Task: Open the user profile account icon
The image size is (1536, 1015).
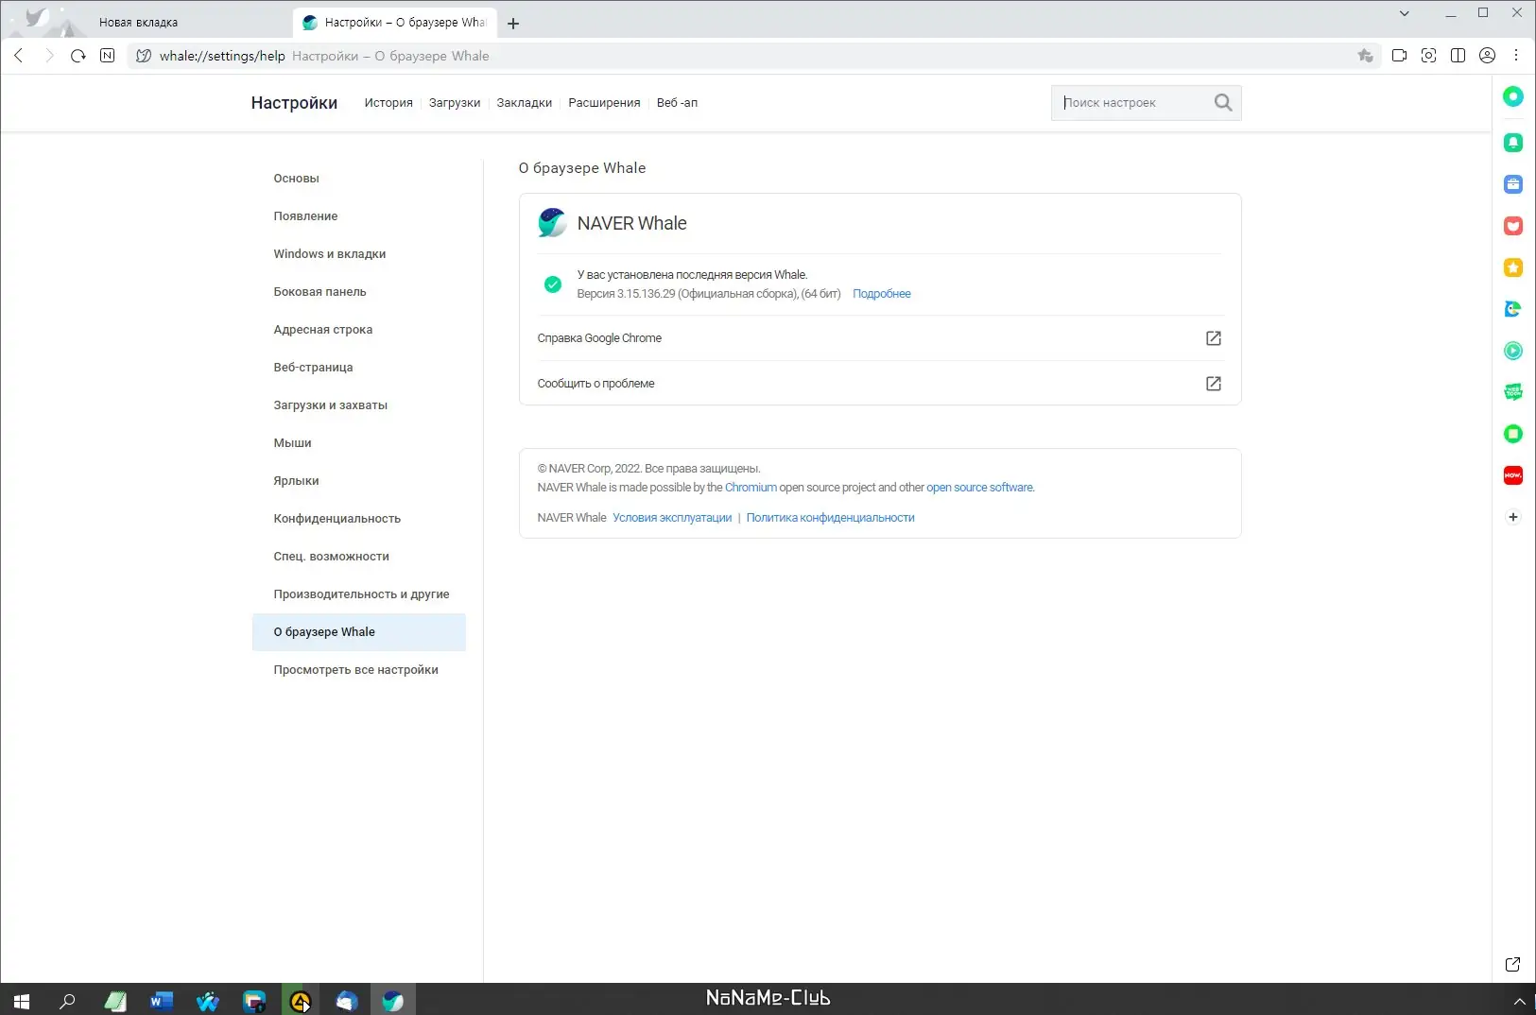Action: point(1488,56)
